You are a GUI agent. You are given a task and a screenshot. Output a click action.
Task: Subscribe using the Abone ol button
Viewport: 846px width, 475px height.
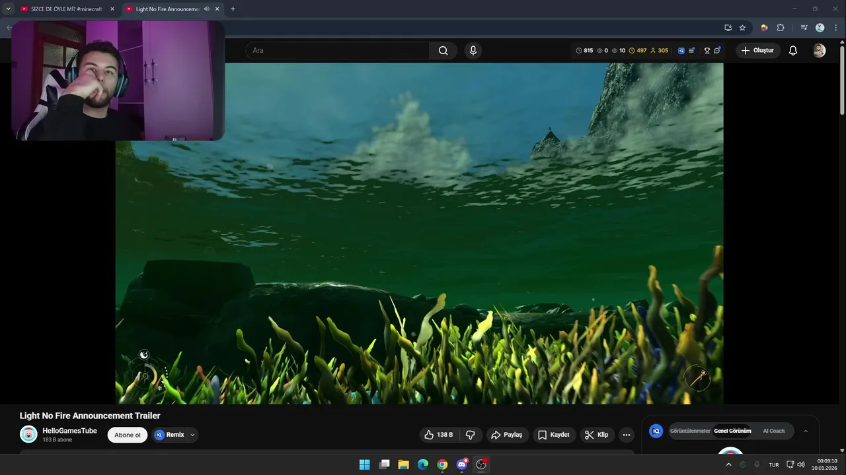pyautogui.click(x=128, y=435)
